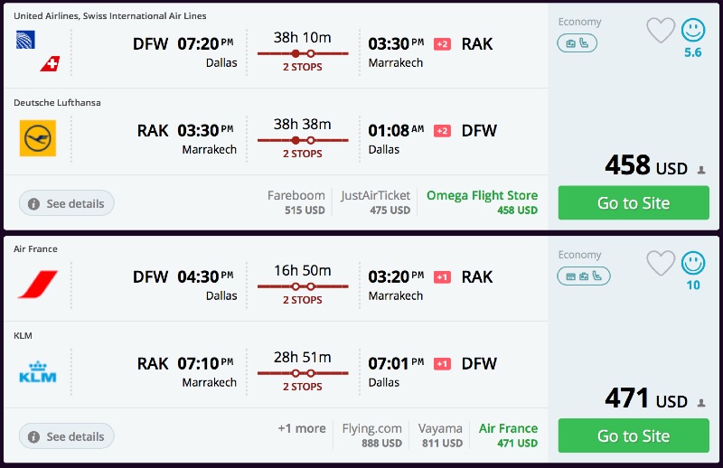Click the Swiss International Air Lines logo
The image size is (723, 468).
click(51, 63)
